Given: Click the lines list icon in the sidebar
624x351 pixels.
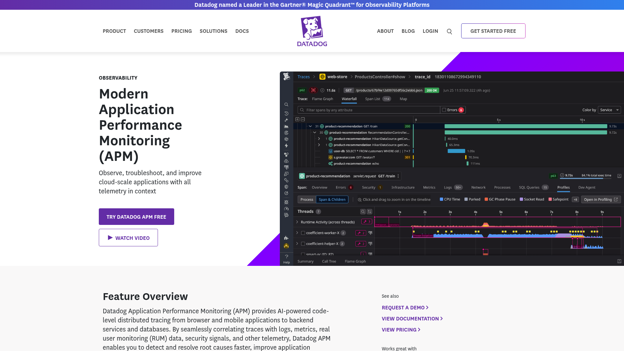Looking at the screenshot, I should click(286, 167).
